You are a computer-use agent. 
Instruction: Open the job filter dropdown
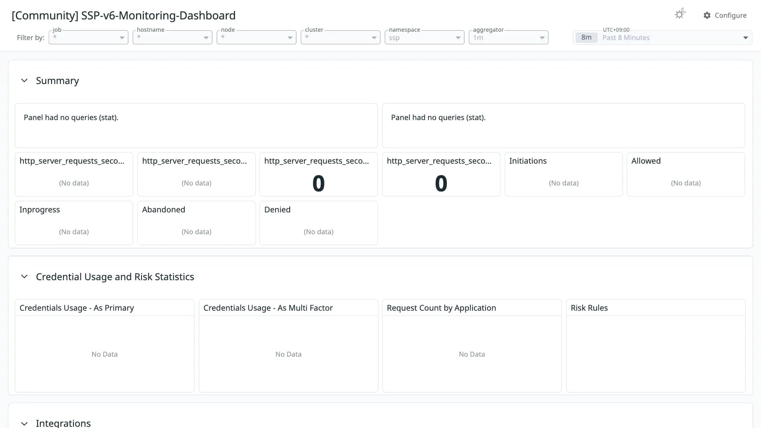[88, 37]
